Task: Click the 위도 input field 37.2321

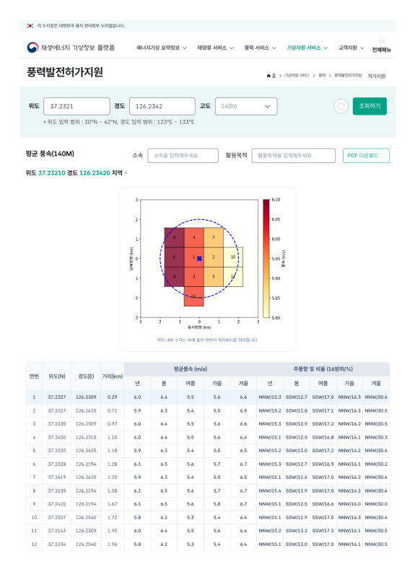Action: (x=77, y=106)
